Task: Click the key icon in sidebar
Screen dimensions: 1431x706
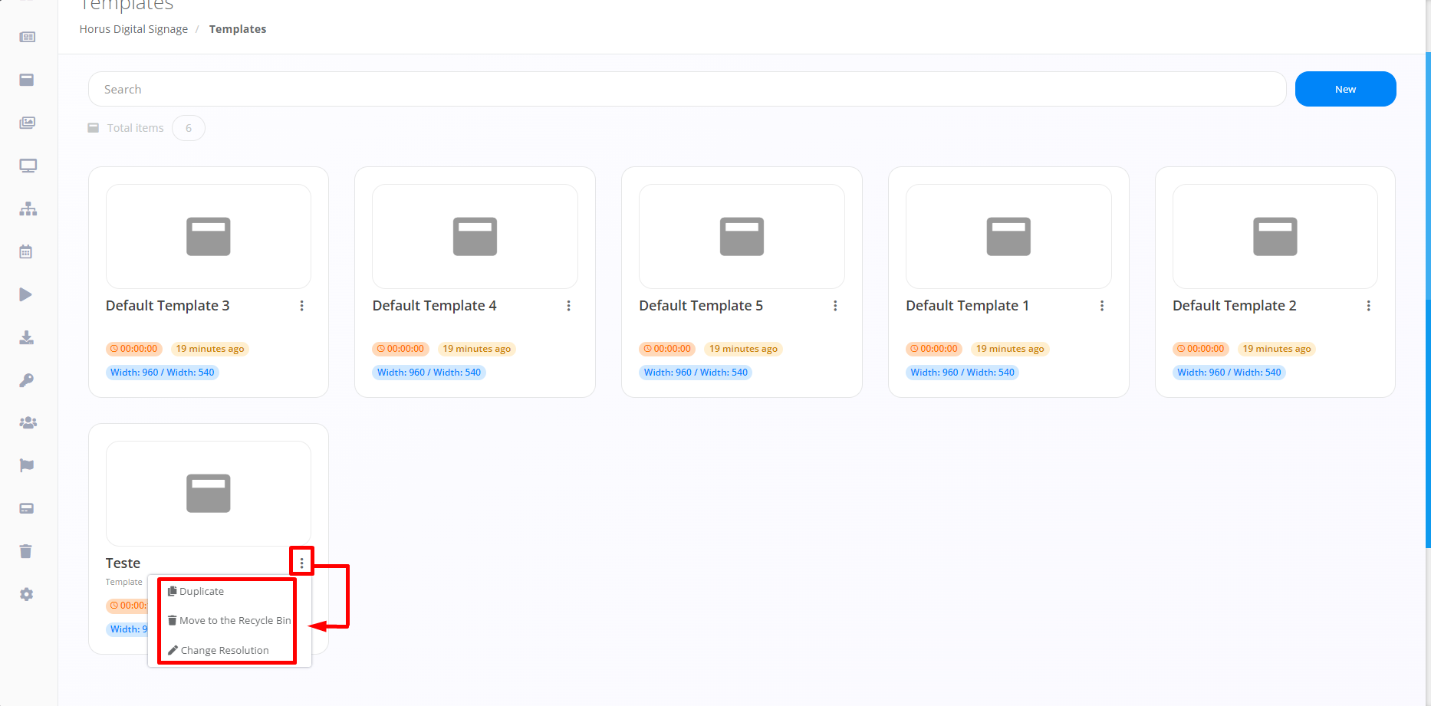Action: [26, 380]
